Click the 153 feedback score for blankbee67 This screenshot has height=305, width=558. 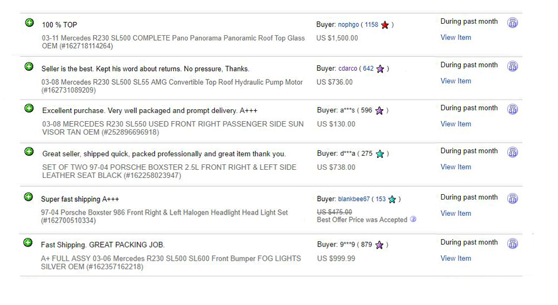click(380, 199)
